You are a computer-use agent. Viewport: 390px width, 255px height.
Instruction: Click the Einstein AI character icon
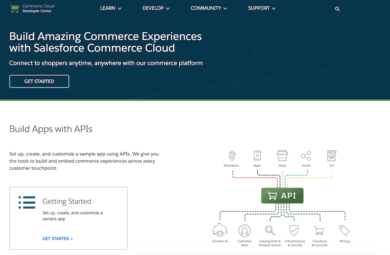point(220,230)
